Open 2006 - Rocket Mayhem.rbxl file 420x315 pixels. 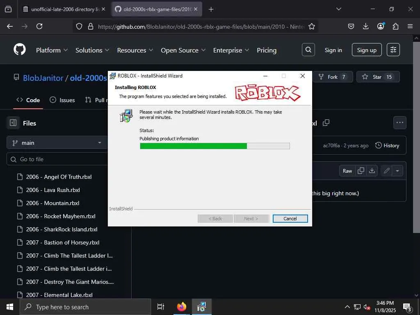pyautogui.click(x=61, y=216)
